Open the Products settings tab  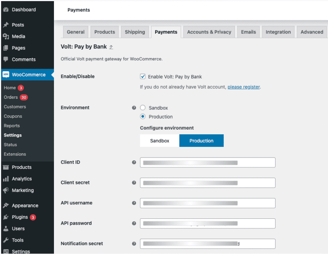[x=105, y=32]
